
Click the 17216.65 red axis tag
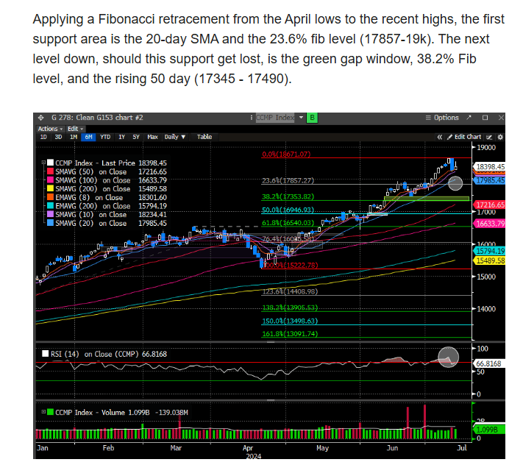coord(490,205)
